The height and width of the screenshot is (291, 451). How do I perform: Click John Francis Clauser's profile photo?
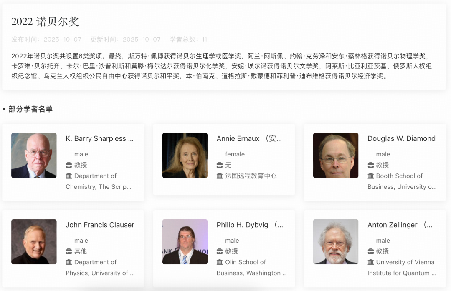click(x=34, y=242)
